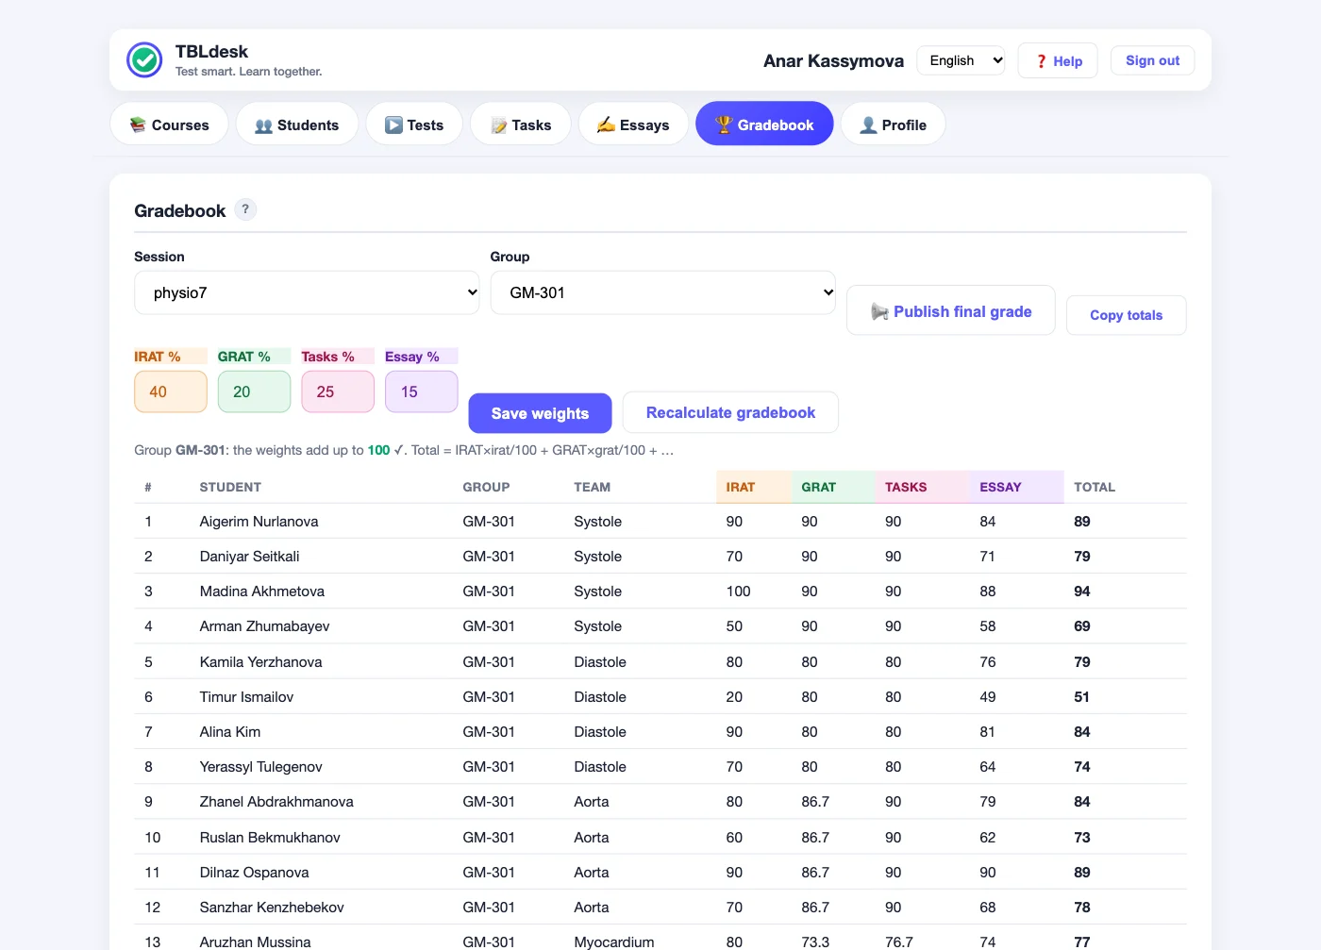Switch to the Students tab
1321x950 pixels.
(296, 124)
